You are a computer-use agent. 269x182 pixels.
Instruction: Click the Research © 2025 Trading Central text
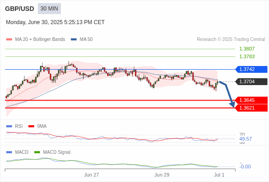[231, 40]
